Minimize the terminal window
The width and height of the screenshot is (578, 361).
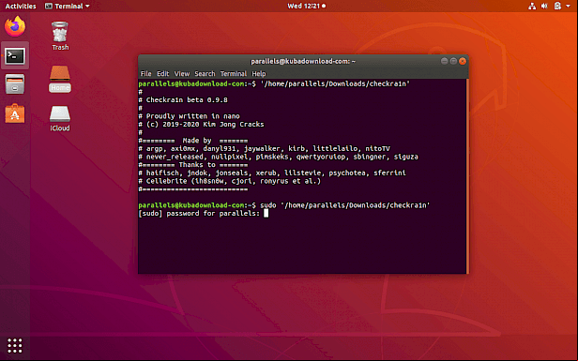(x=444, y=61)
